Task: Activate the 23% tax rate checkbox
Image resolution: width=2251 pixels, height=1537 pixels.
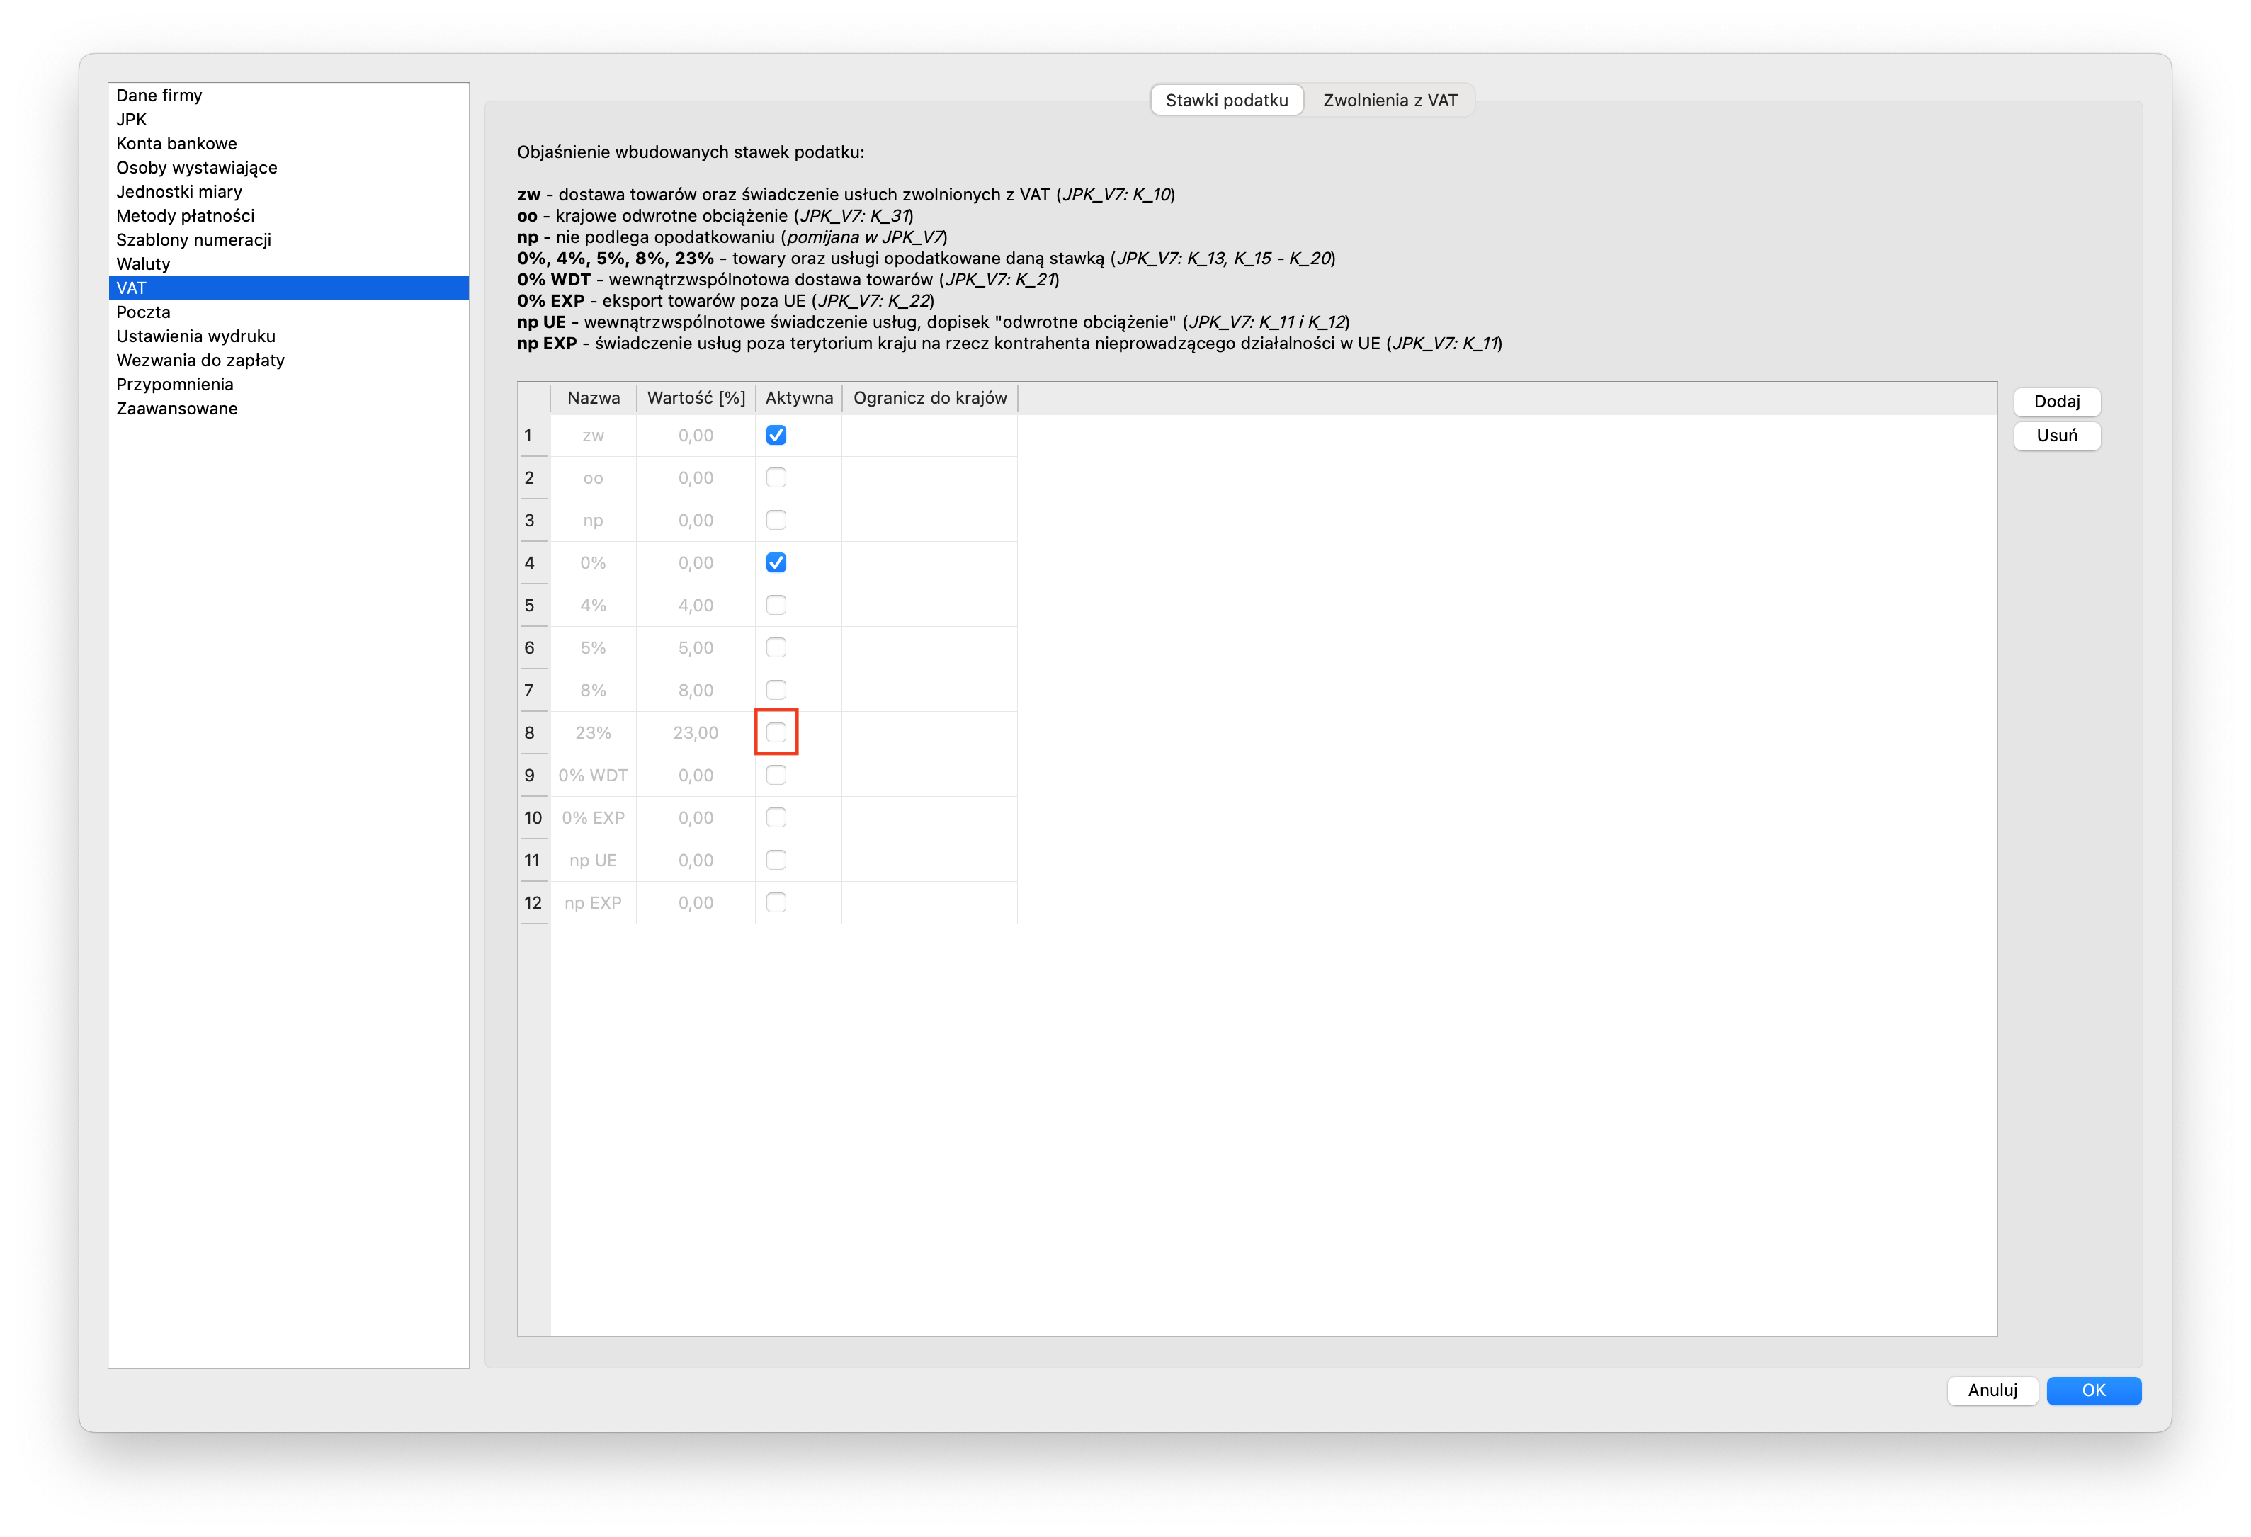Action: tap(776, 733)
